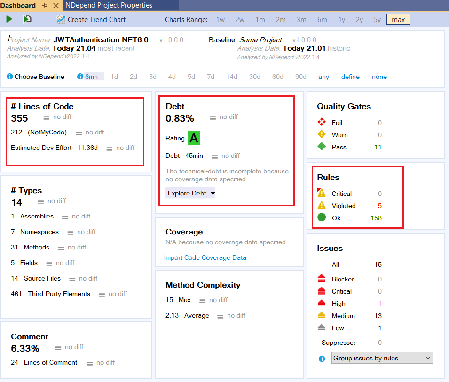Set charts range to 5y
This screenshot has width=449, height=382.
coord(377,19)
